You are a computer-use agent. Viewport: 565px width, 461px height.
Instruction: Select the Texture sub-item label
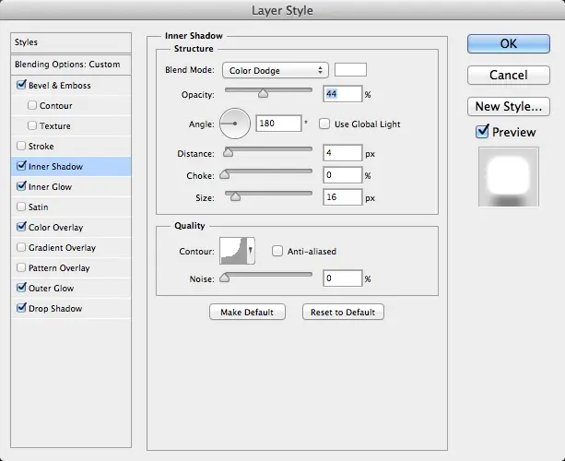click(x=55, y=125)
